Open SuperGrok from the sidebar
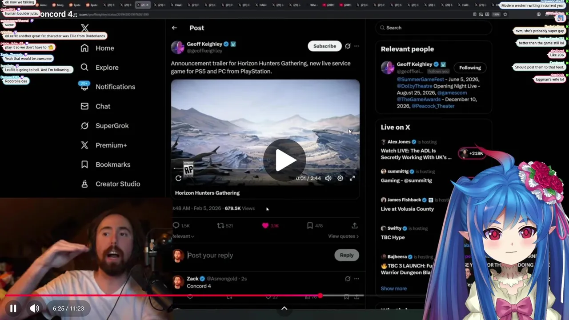 (104, 126)
